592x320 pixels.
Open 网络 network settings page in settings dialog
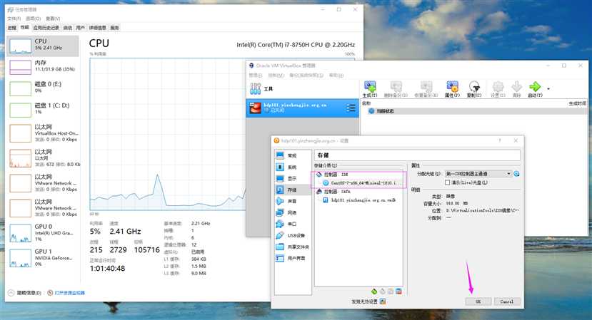point(293,212)
